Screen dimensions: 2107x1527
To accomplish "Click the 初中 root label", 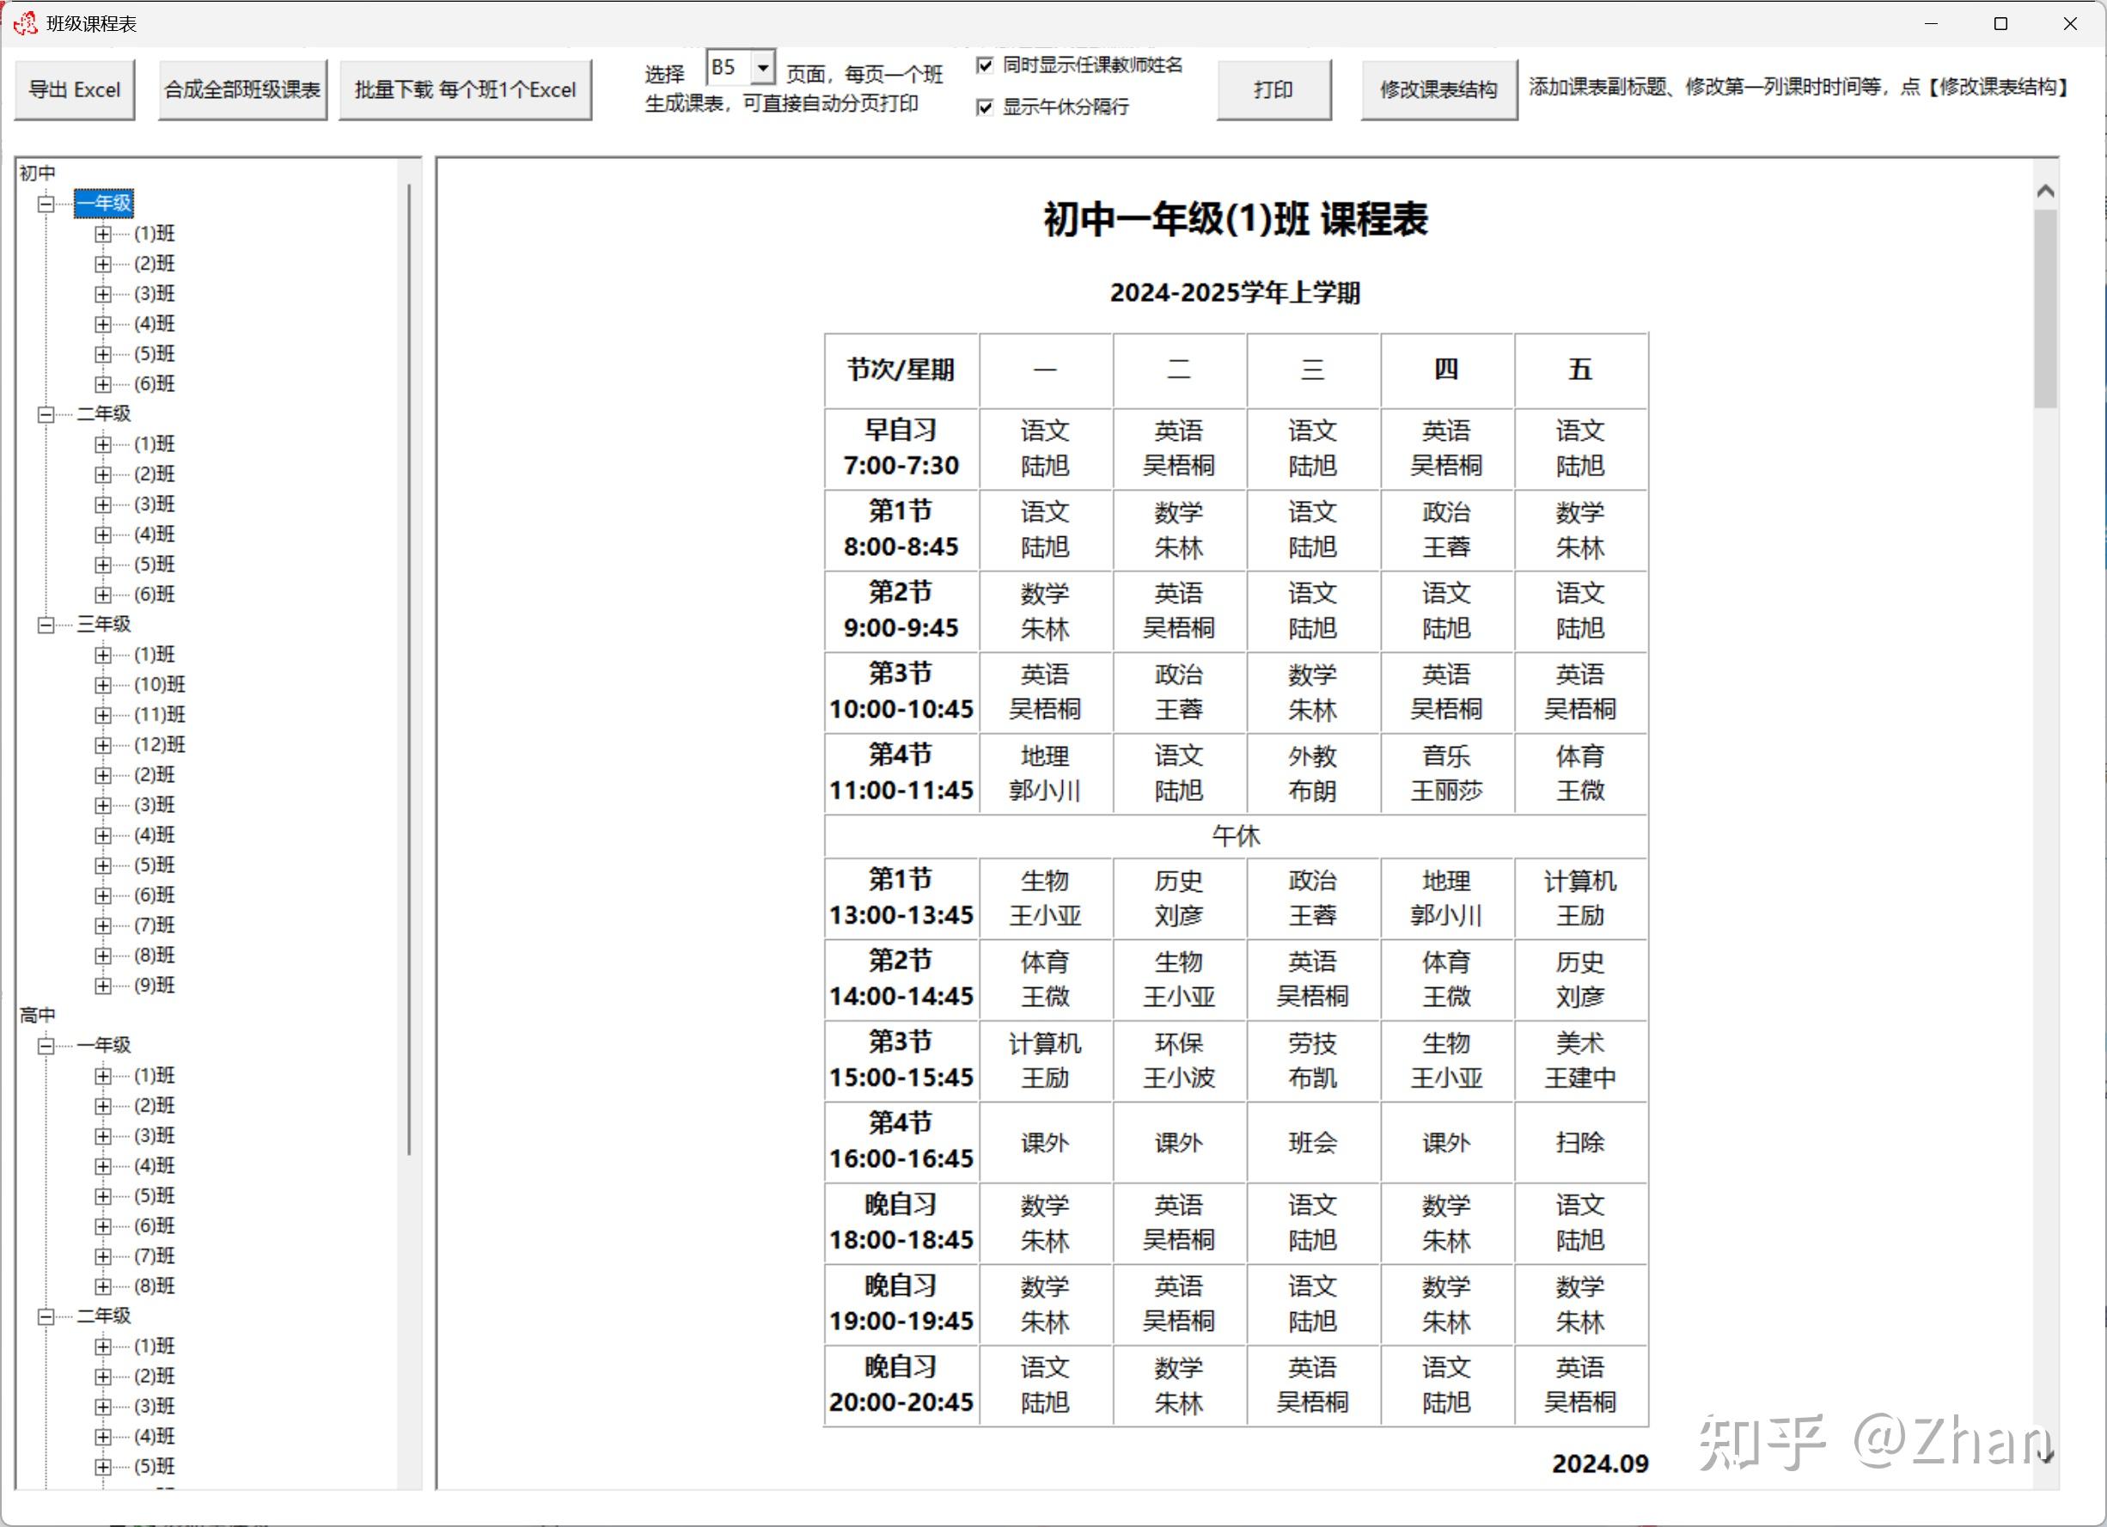I will coord(37,174).
